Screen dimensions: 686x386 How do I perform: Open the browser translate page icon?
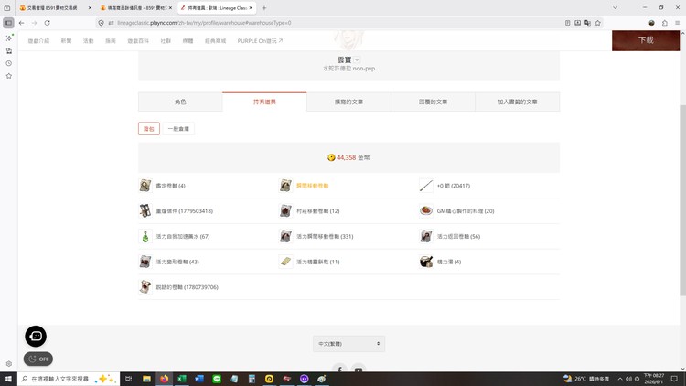tap(587, 23)
